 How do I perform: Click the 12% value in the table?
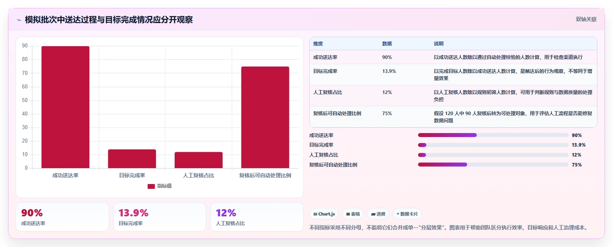click(387, 92)
